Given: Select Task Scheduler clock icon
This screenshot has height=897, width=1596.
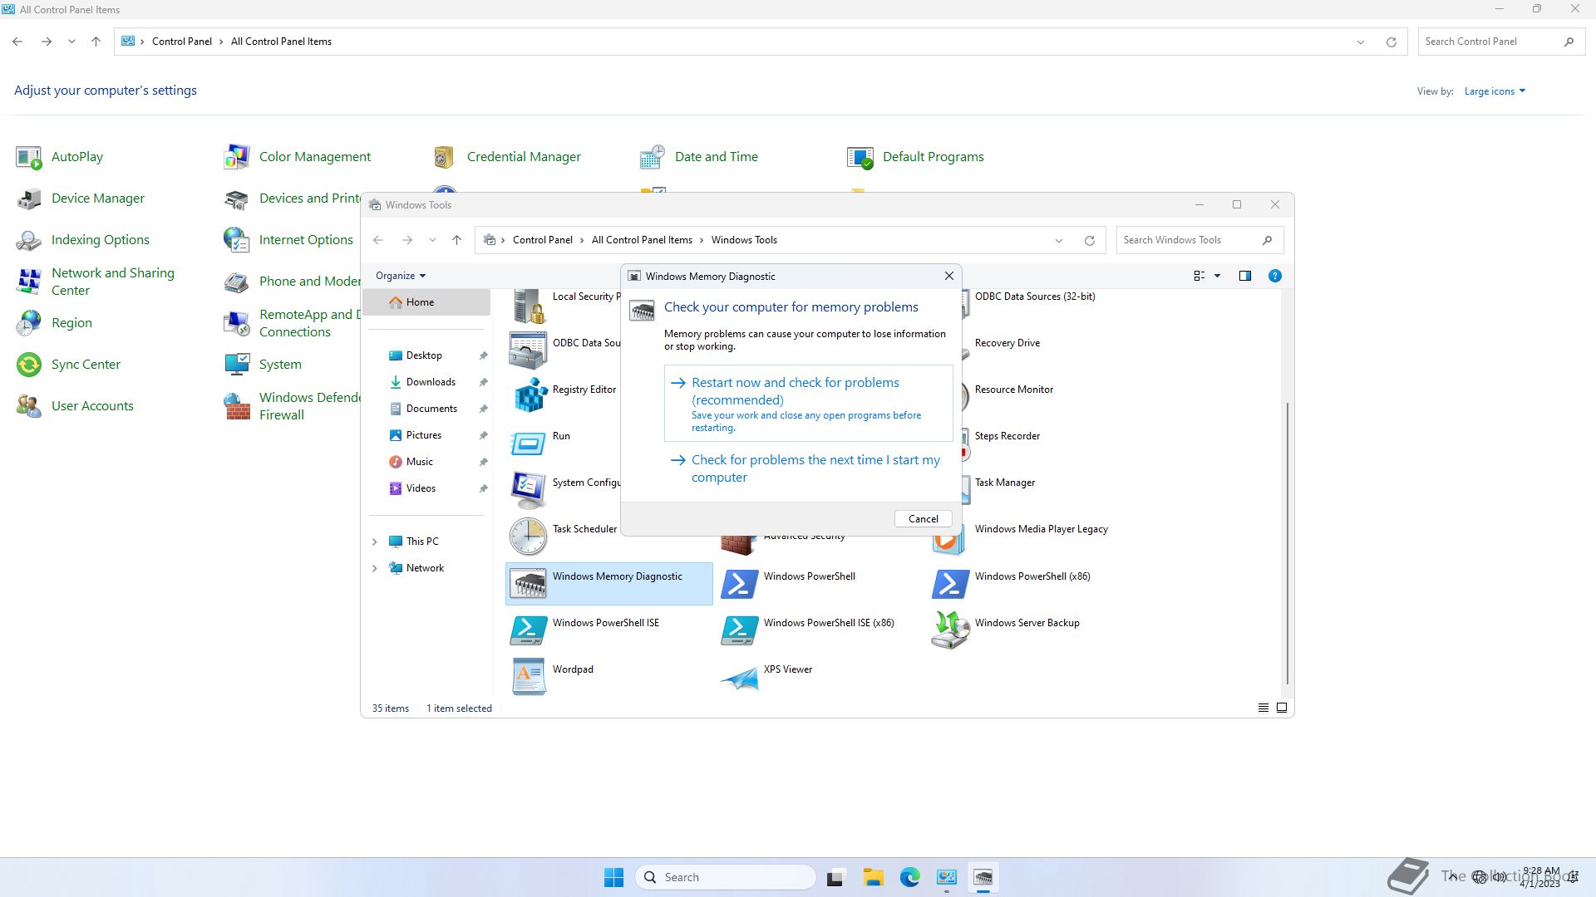Looking at the screenshot, I should (x=529, y=537).
